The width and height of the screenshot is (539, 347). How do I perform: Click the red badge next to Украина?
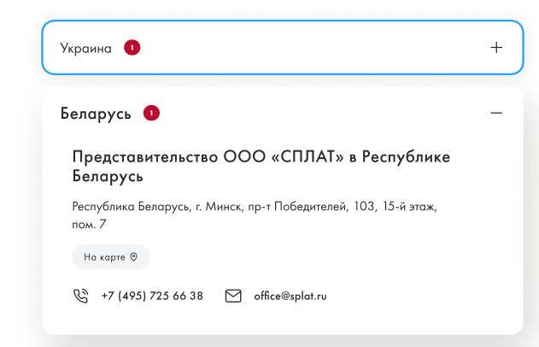(x=132, y=48)
